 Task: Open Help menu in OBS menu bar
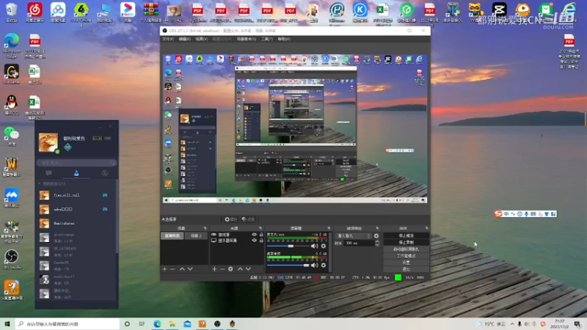click(284, 39)
